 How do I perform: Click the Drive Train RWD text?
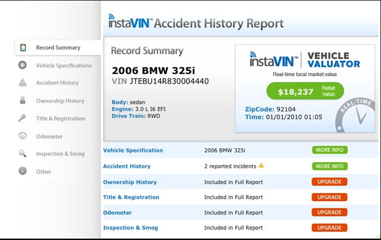click(136, 116)
